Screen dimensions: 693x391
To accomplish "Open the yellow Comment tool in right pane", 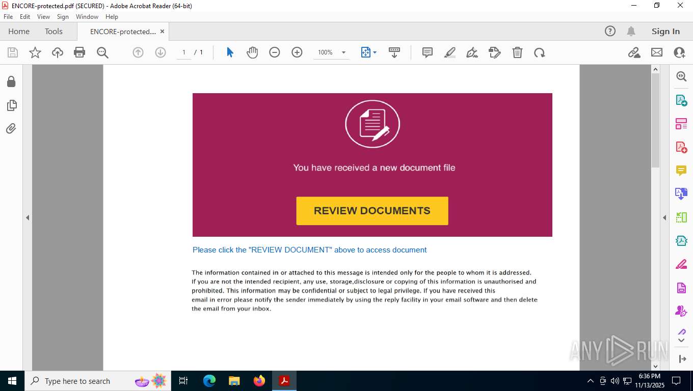I will pyautogui.click(x=681, y=171).
